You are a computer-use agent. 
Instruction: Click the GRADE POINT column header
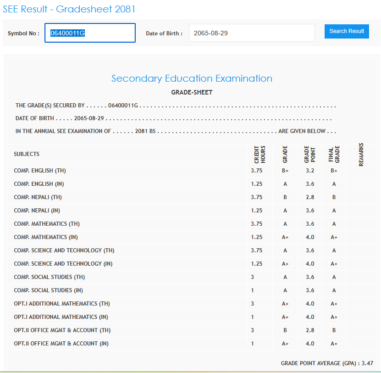pos(309,155)
